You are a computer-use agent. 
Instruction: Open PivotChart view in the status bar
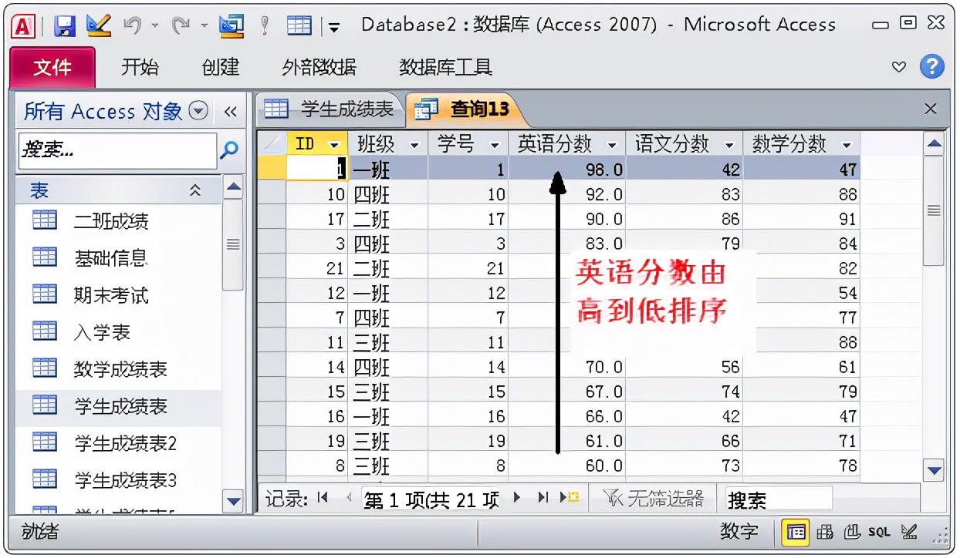pos(852,532)
